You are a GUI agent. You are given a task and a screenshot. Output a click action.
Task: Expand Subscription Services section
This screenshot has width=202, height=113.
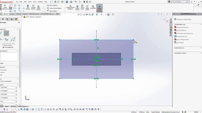[x=201, y=53]
